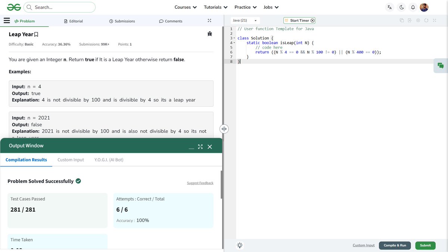Open the green chat bubble widget
Viewport: 448px width, 252px height.
coord(441,66)
